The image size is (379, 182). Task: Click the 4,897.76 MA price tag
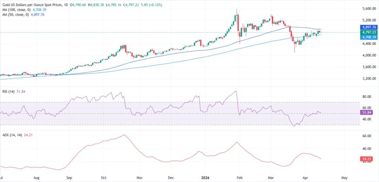click(368, 27)
